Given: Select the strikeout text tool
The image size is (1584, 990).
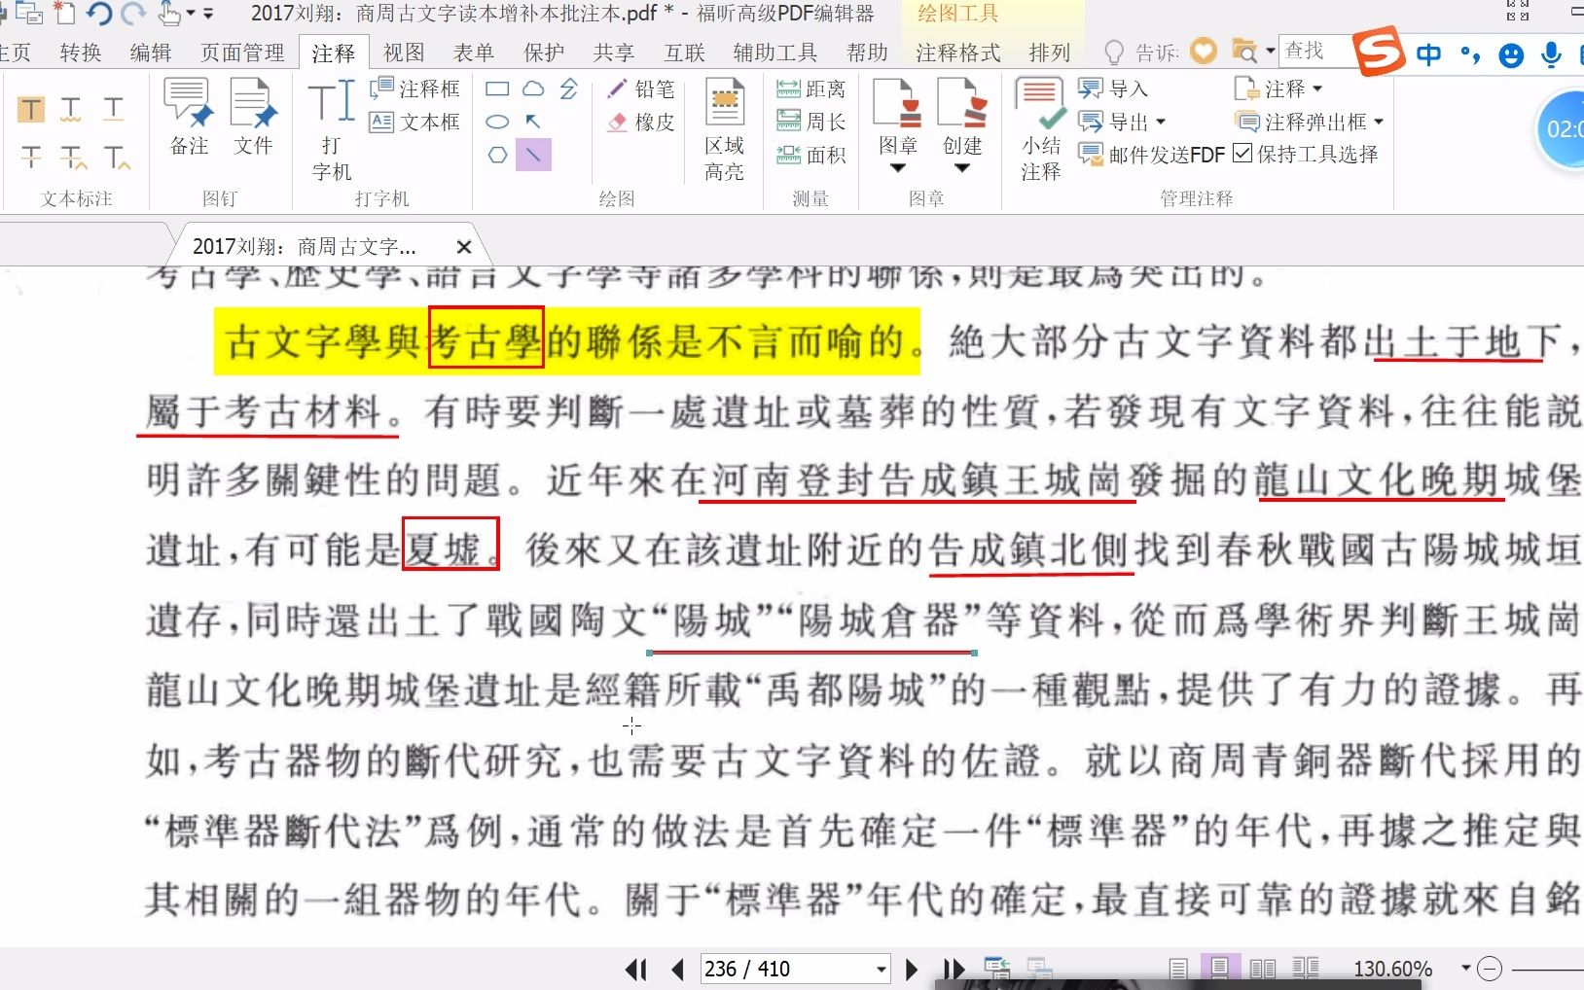Looking at the screenshot, I should (31, 156).
